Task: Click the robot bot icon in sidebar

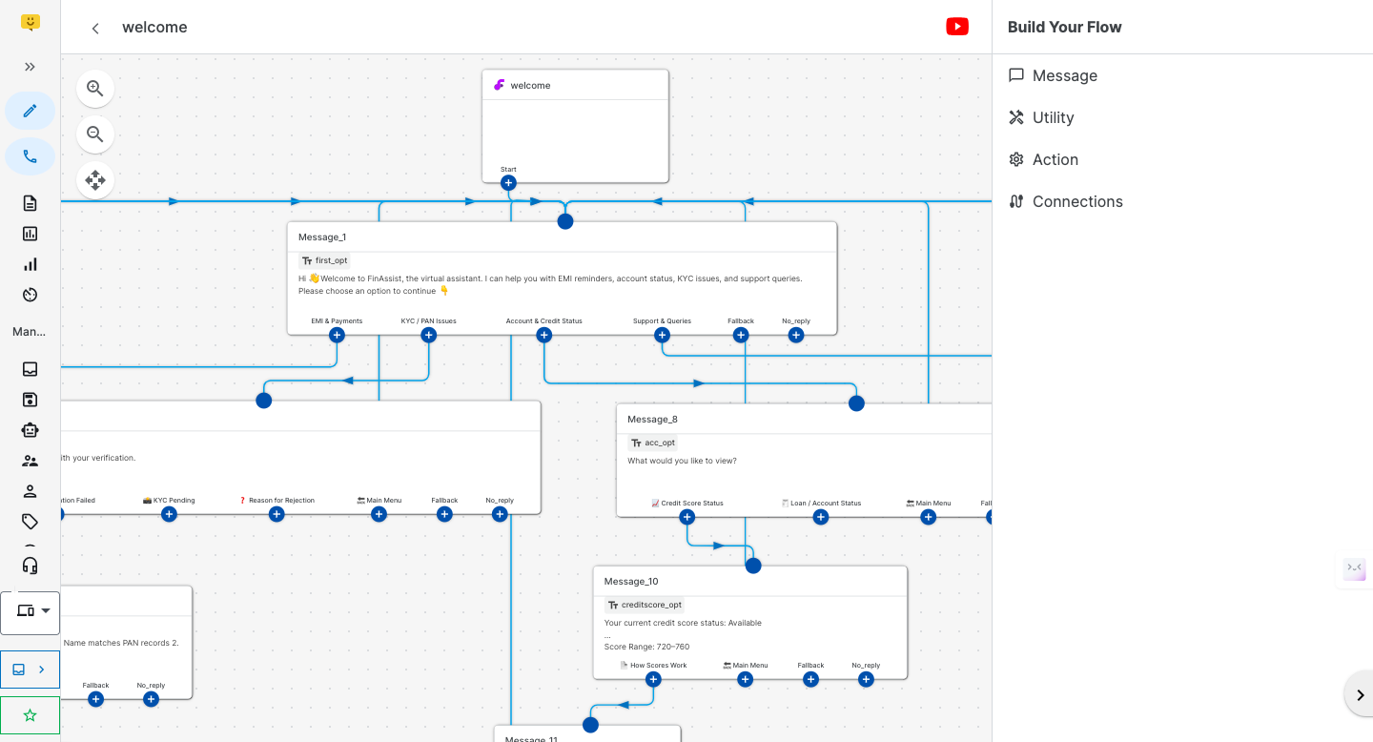Action: [30, 430]
